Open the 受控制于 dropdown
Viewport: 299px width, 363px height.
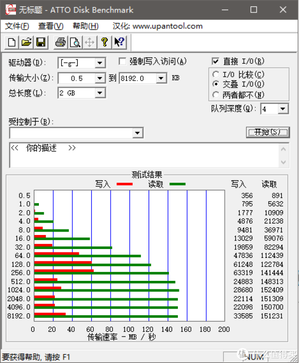[x=138, y=133]
